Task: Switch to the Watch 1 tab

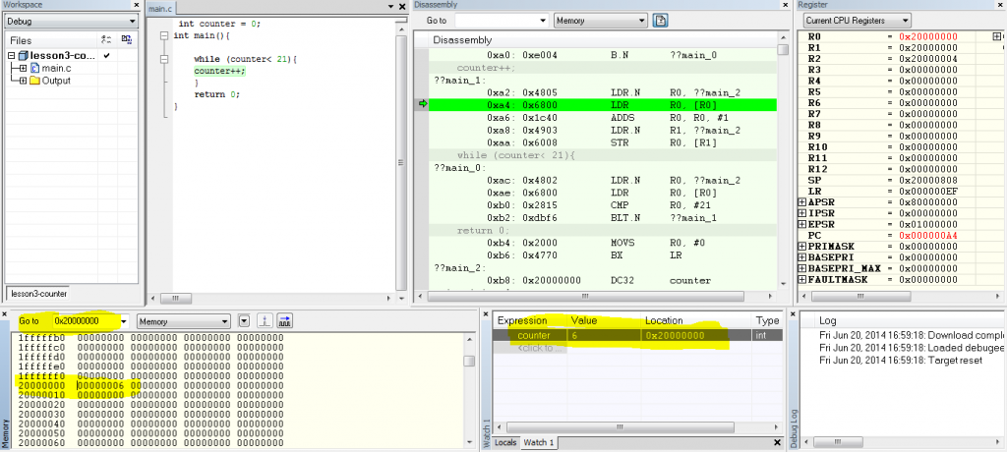Action: point(540,442)
